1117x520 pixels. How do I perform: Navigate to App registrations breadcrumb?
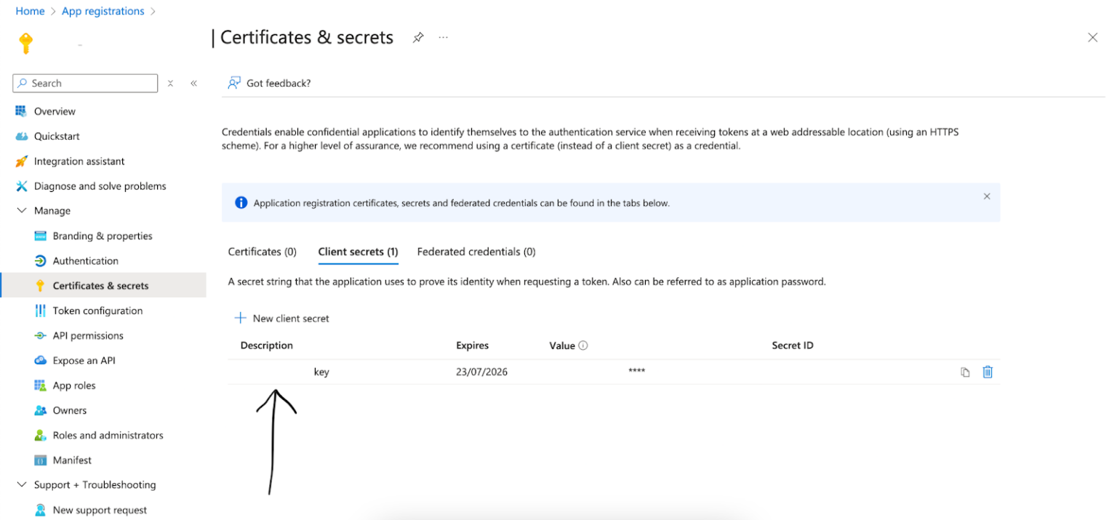coord(103,11)
